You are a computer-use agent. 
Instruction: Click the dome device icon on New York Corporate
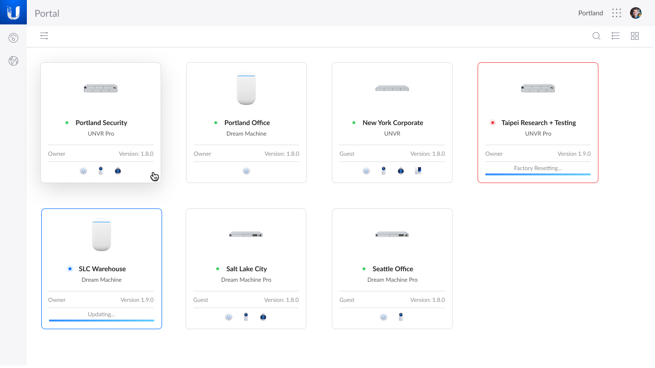pyautogui.click(x=401, y=171)
